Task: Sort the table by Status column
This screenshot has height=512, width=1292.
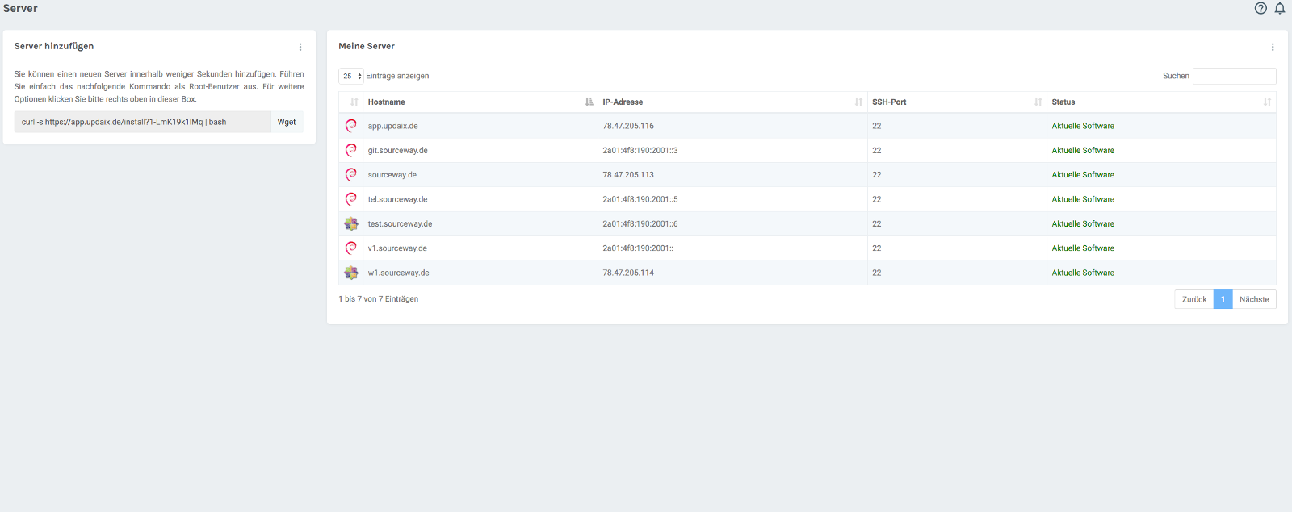Action: click(x=1160, y=102)
